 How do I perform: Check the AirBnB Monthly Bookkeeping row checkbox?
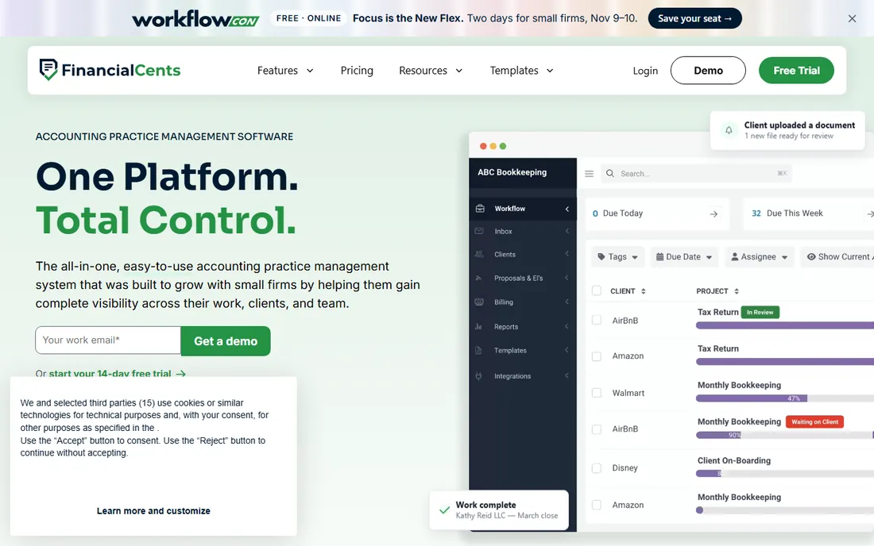[597, 429]
